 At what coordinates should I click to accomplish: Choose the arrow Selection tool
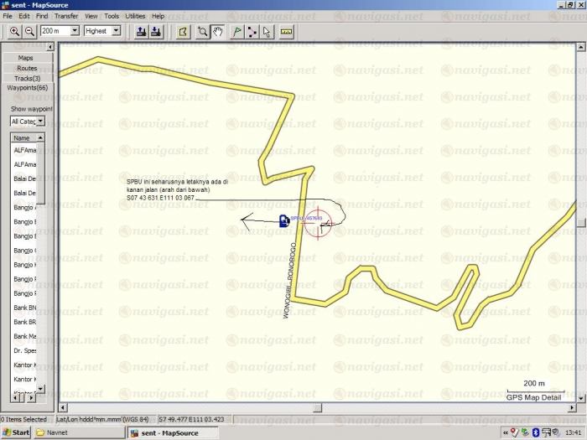point(267,31)
